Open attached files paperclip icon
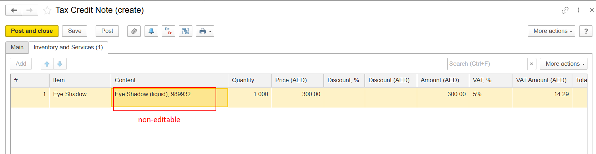Viewport: 596px width, 154px height. point(134,31)
